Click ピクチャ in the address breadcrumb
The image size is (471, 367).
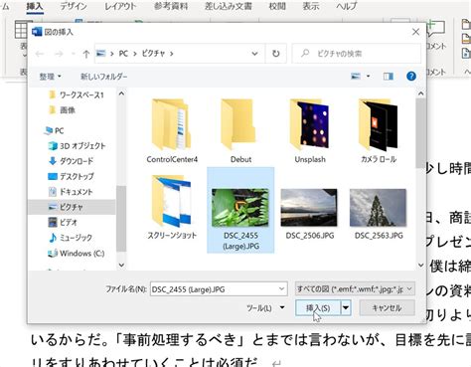pyautogui.click(x=153, y=54)
